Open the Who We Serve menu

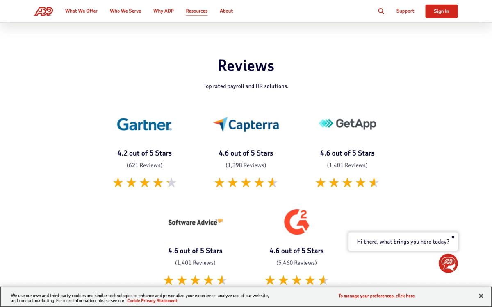(125, 11)
